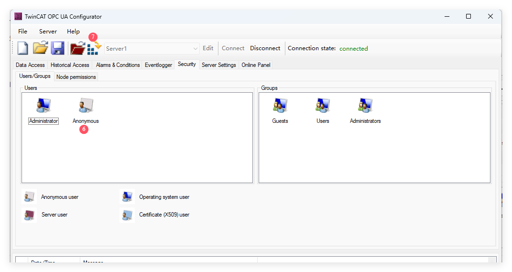Image resolution: width=512 pixels, height=272 pixels.
Task: Click the blue grid with arrow icon
Action: [x=94, y=49]
